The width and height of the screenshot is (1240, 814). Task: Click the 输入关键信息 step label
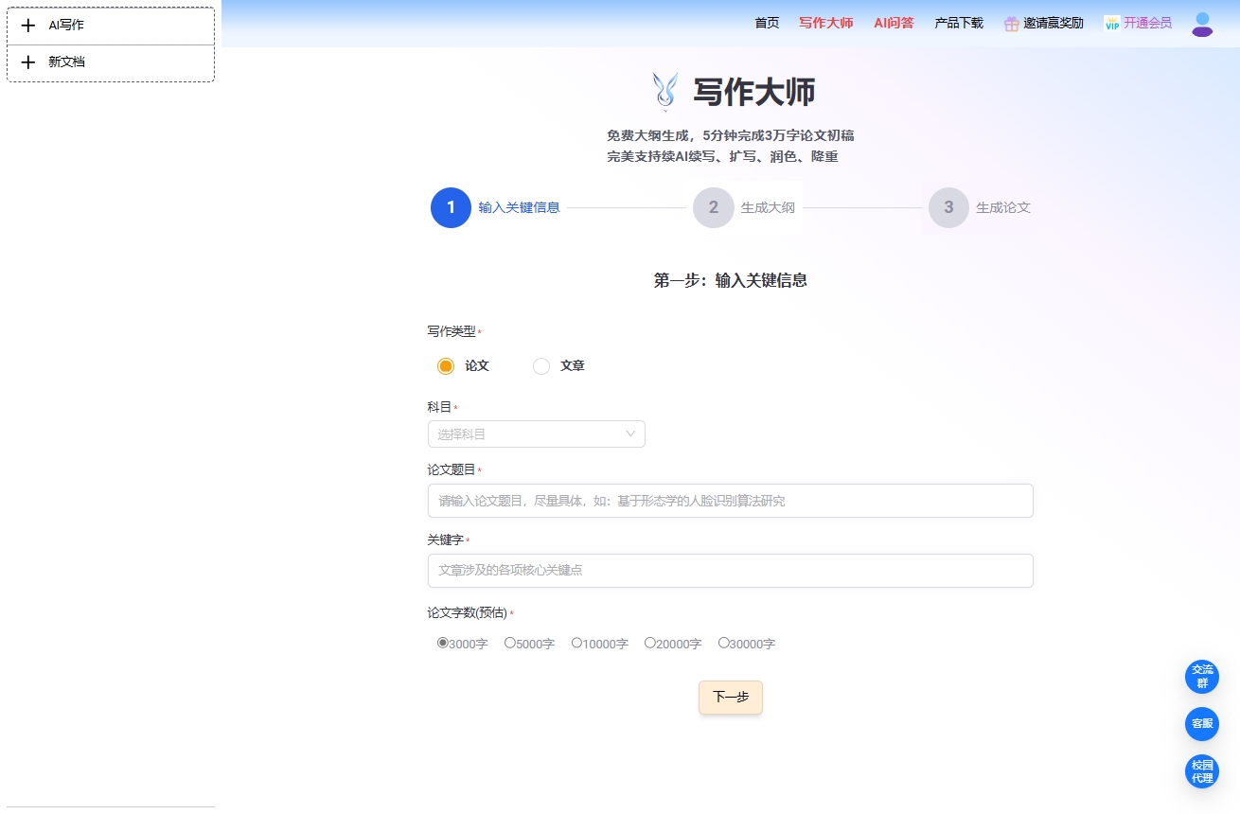pyautogui.click(x=519, y=208)
